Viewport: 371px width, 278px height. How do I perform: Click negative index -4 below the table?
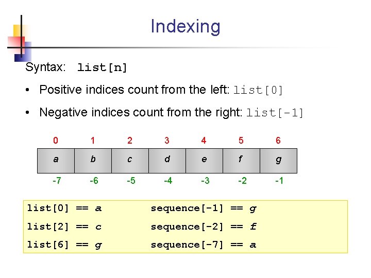(167, 181)
